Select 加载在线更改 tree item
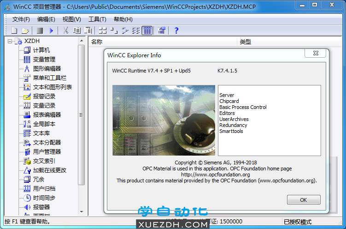Image resolution: width=346 pixels, height=229 pixels. 50,170
